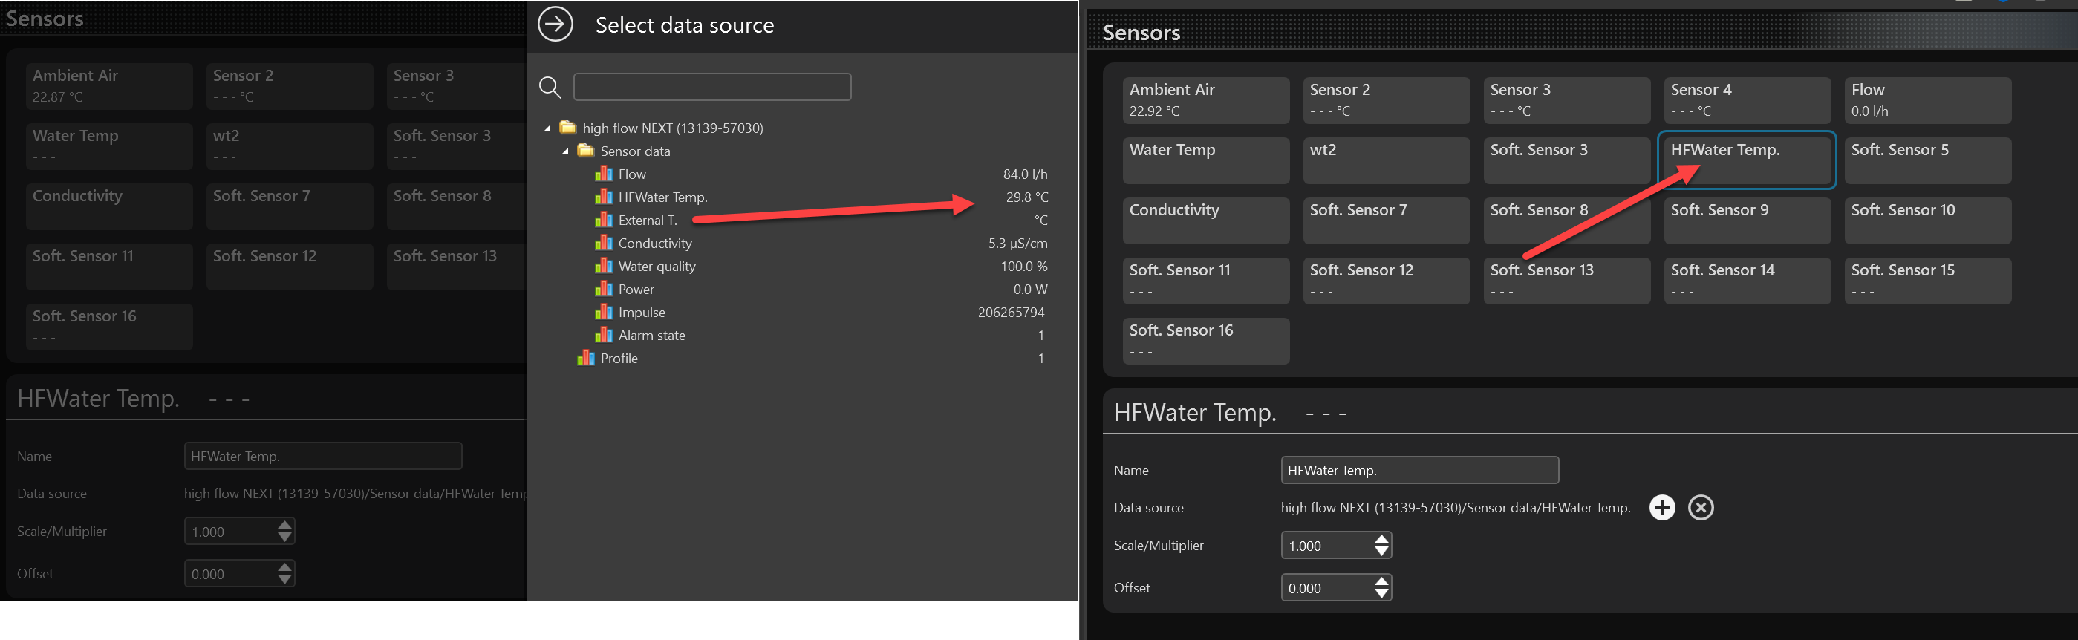
Task: Click the back arrow in Select data source
Action: pyautogui.click(x=555, y=25)
